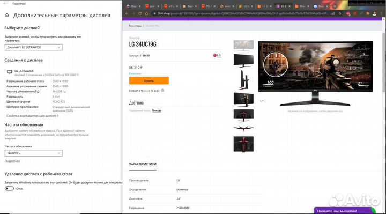Select the first front-view monitor thumbnail
Image resolution: width=386 pixels, height=214 pixels.
point(243,45)
